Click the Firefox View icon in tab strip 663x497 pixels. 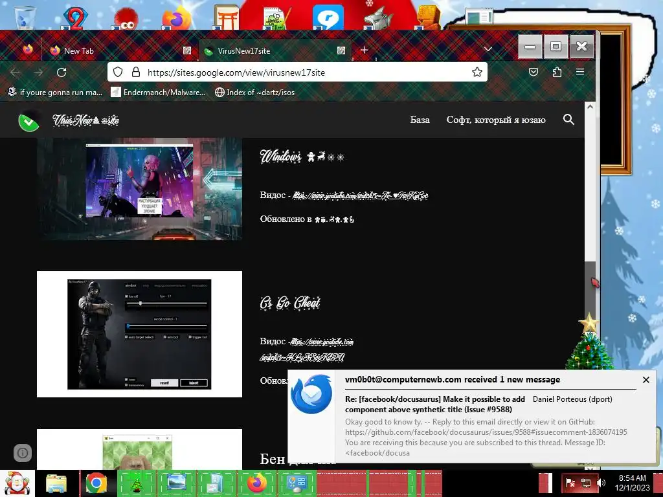28,50
